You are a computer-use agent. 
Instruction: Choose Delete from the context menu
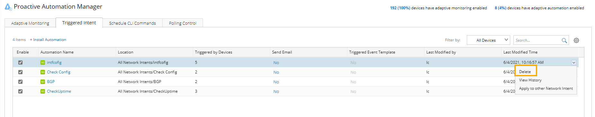[x=525, y=72]
